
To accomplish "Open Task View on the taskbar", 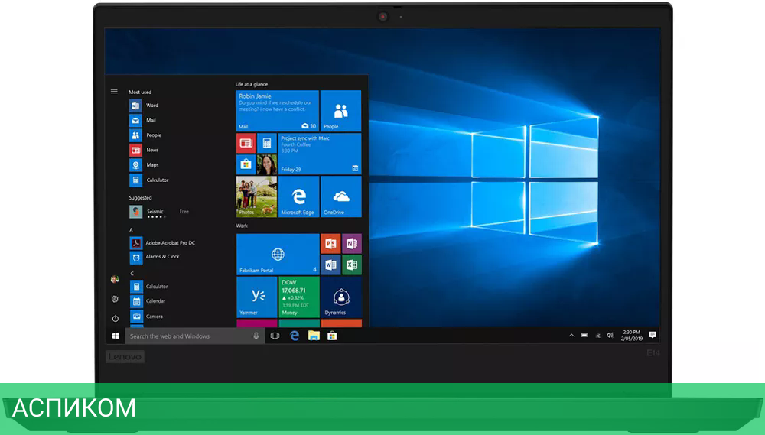I will coord(275,336).
